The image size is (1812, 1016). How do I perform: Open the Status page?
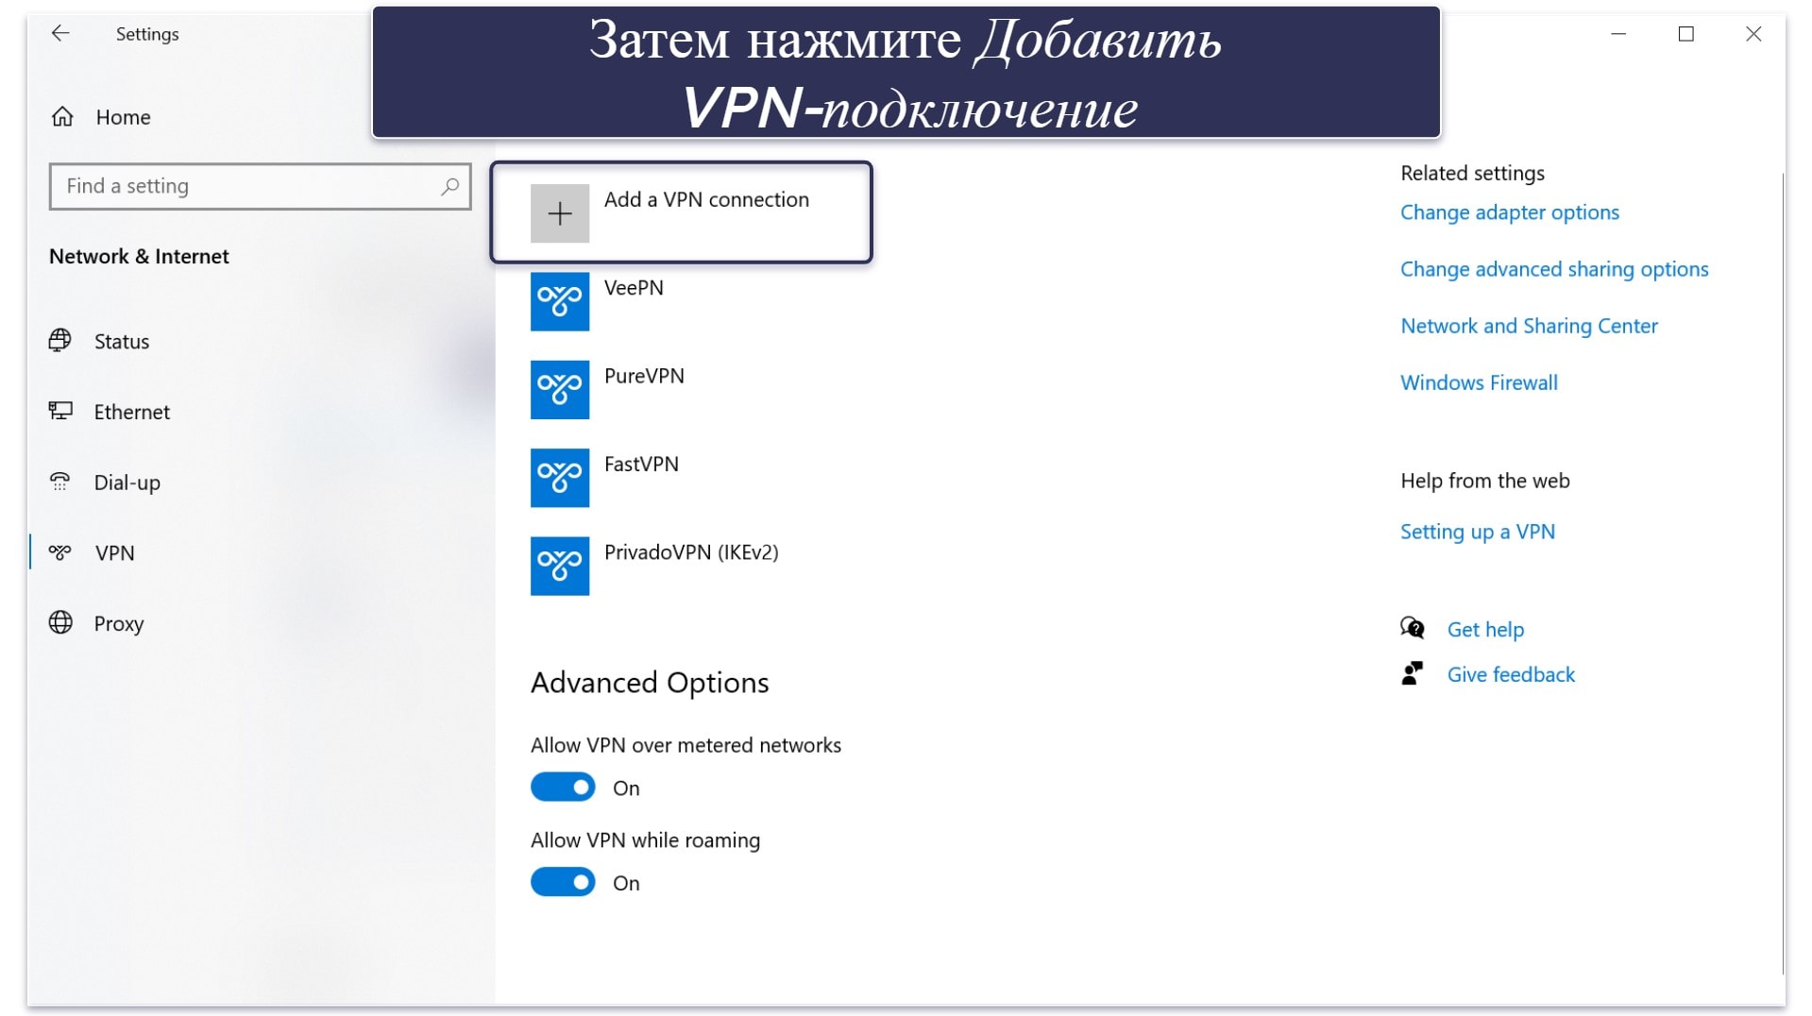click(122, 342)
